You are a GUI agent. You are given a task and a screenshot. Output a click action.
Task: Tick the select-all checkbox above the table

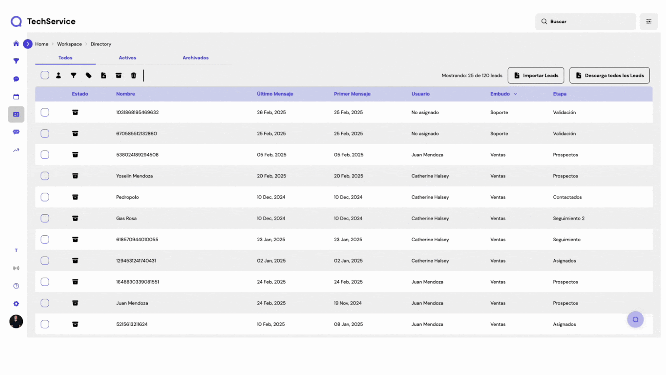[45, 75]
